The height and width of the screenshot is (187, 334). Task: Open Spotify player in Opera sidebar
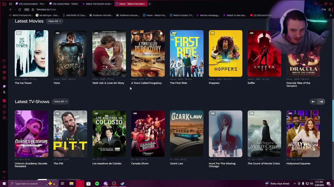[4, 101]
